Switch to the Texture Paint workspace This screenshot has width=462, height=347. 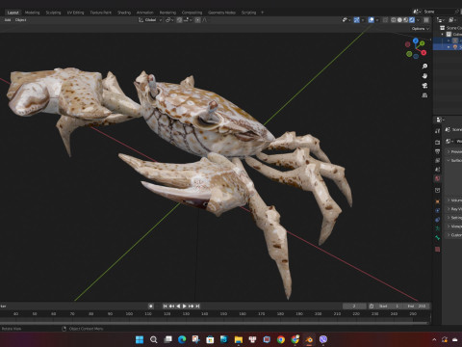pyautogui.click(x=100, y=13)
